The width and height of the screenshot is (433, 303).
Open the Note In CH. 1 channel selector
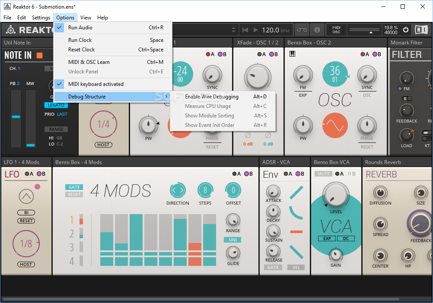point(15,68)
